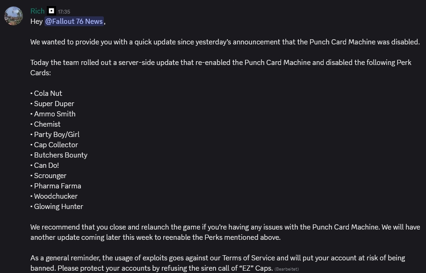Open the @Fallout 76 News mention
The image size is (426, 273).
coord(74,22)
